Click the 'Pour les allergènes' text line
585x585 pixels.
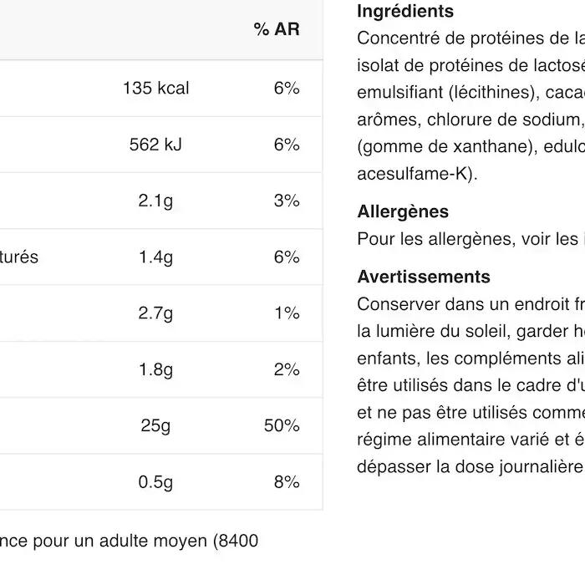coord(471,239)
